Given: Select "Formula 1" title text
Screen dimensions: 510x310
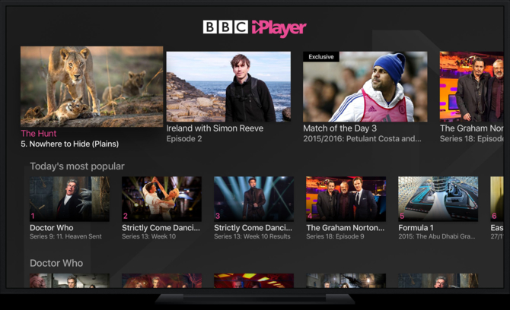Looking at the screenshot, I should pyautogui.click(x=416, y=228).
